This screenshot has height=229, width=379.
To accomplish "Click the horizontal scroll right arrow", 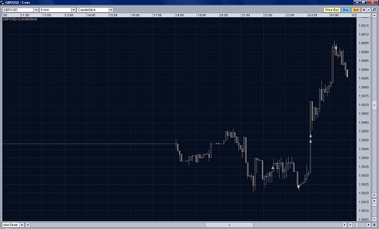I will 344,225.
